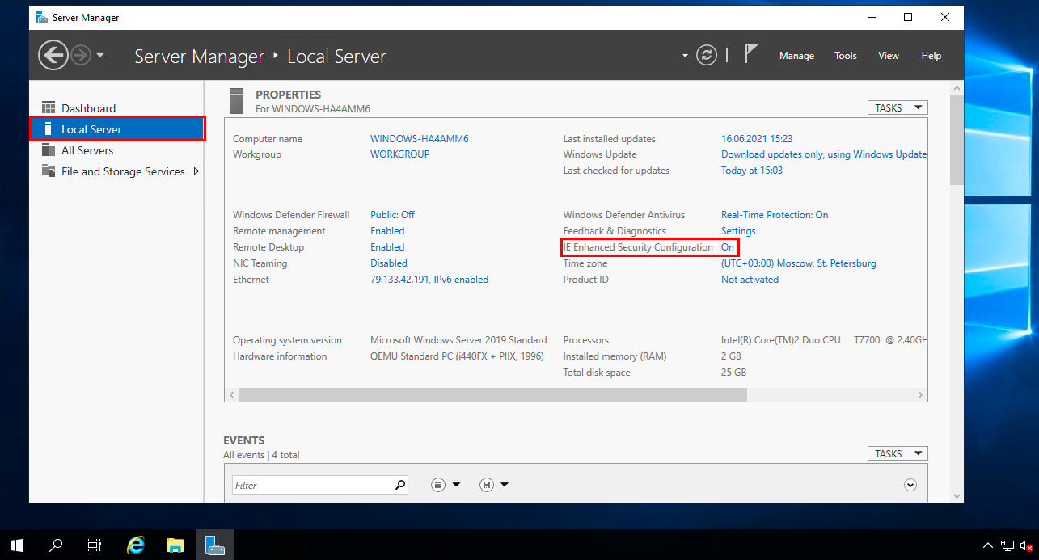Viewport: 1039px width, 560px height.
Task: Open taskbar search
Action: [x=56, y=545]
